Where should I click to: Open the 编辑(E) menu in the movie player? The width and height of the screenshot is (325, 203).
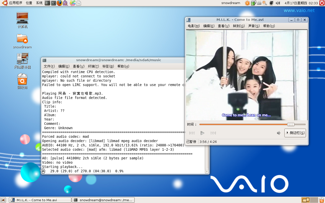[209, 26]
